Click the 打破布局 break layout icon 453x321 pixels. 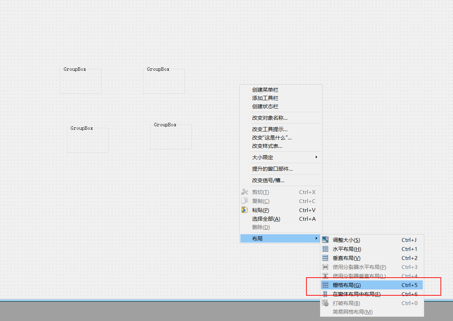tap(325, 303)
